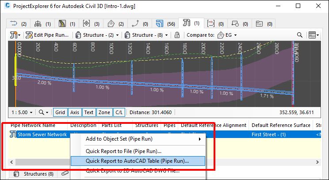Viewport: 329px width, 180px height.
Task: Toggle the C/L centerline button
Action: click(119, 112)
